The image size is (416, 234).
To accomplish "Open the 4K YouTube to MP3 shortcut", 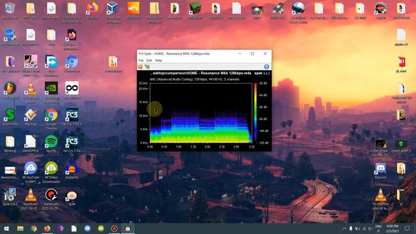I will [x=31, y=172].
